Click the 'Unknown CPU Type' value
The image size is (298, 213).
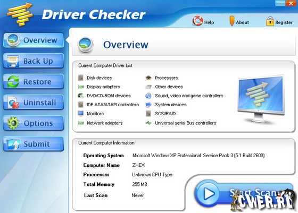pyautogui.click(x=152, y=175)
